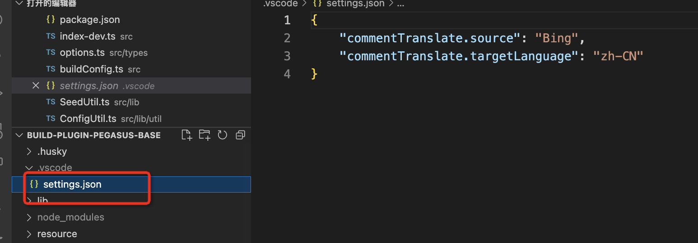Click the TS icon beside ConfigUtil.ts
This screenshot has height=243, width=698.
[51, 119]
